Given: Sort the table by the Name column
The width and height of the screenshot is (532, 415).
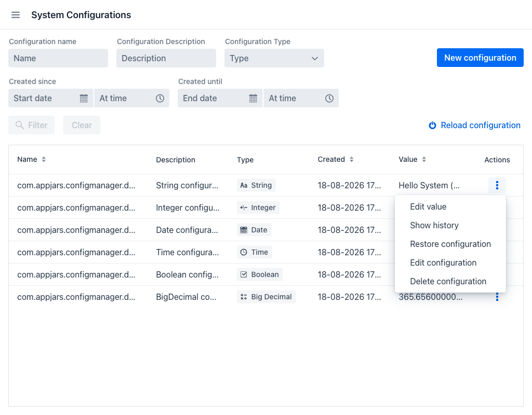Looking at the screenshot, I should coord(44,160).
